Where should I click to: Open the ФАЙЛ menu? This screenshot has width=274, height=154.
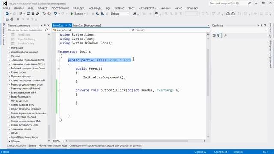6,9
